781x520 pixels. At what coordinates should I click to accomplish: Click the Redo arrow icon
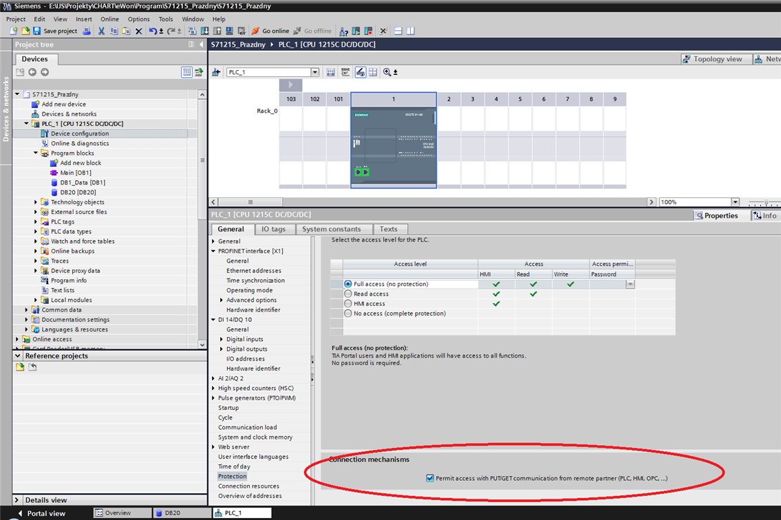click(171, 31)
